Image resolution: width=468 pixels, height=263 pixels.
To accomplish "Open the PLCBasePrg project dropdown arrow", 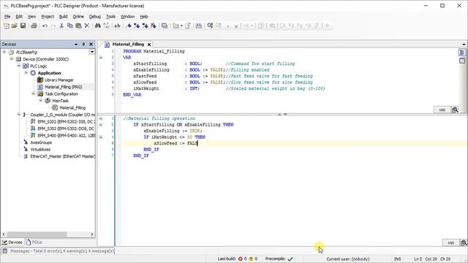I will 91,52.
